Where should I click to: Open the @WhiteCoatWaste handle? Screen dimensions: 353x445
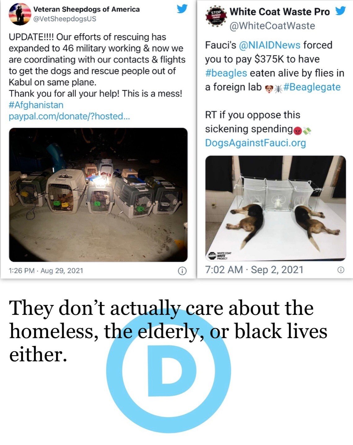272,26
